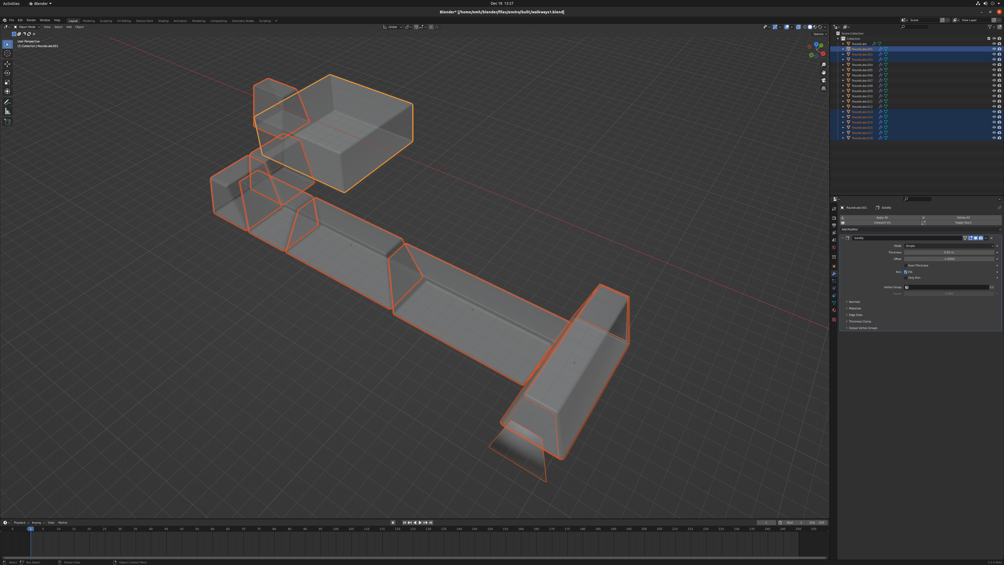Switch to the Sculpting workspace tab
This screenshot has width=1004, height=565.
106,21
